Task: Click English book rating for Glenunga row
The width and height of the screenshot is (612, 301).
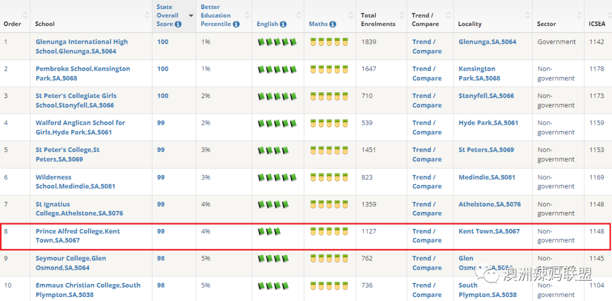Action: (277, 42)
